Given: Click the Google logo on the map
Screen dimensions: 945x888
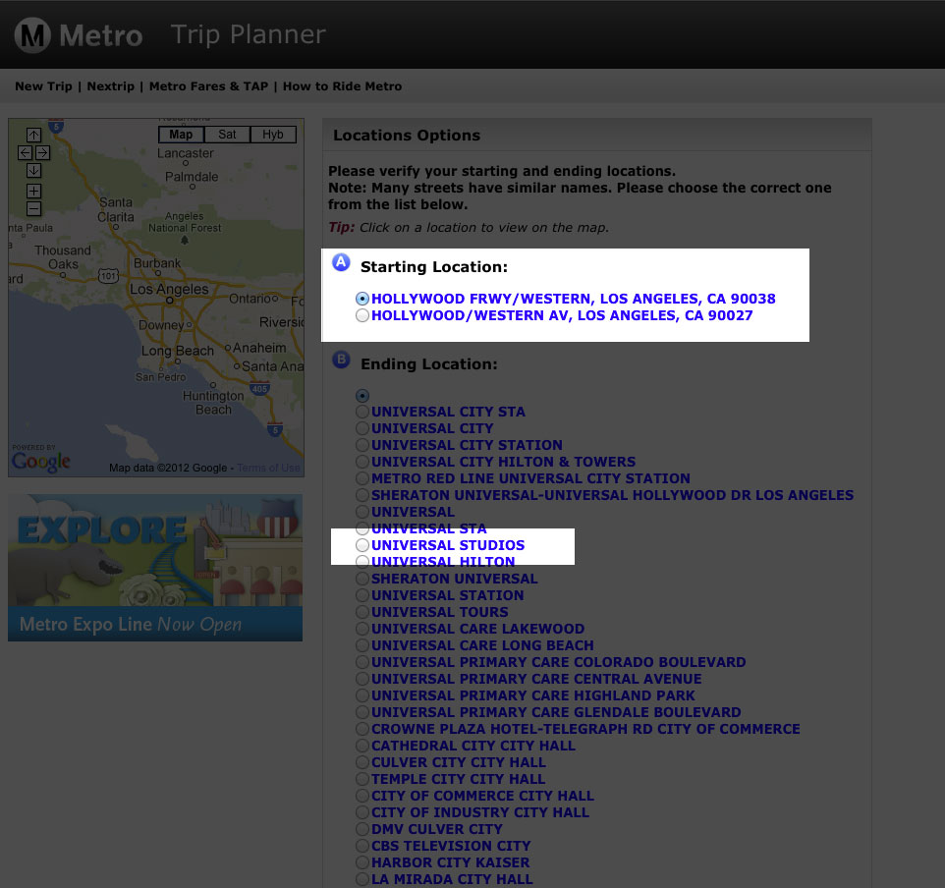Looking at the screenshot, I should pyautogui.click(x=41, y=462).
